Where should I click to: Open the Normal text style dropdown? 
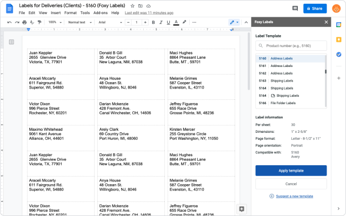click(x=80, y=22)
